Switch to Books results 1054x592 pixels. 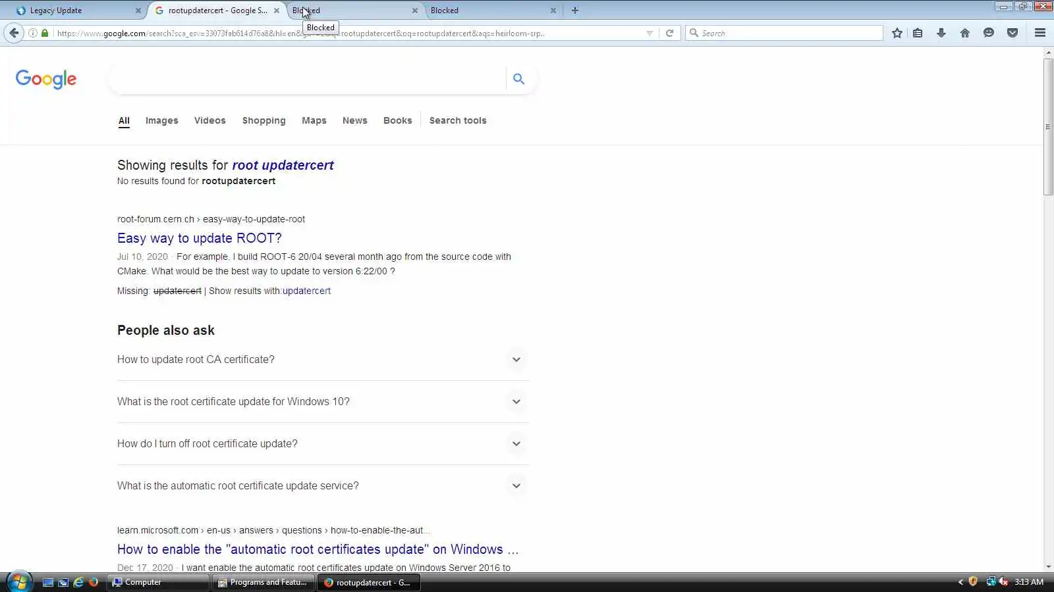(x=398, y=120)
